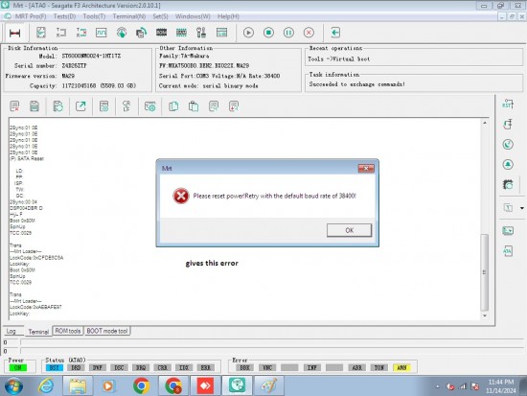Click the red connection ruler icon
Image resolution: width=527 pixels, height=396 pixels.
pyautogui.click(x=15, y=33)
